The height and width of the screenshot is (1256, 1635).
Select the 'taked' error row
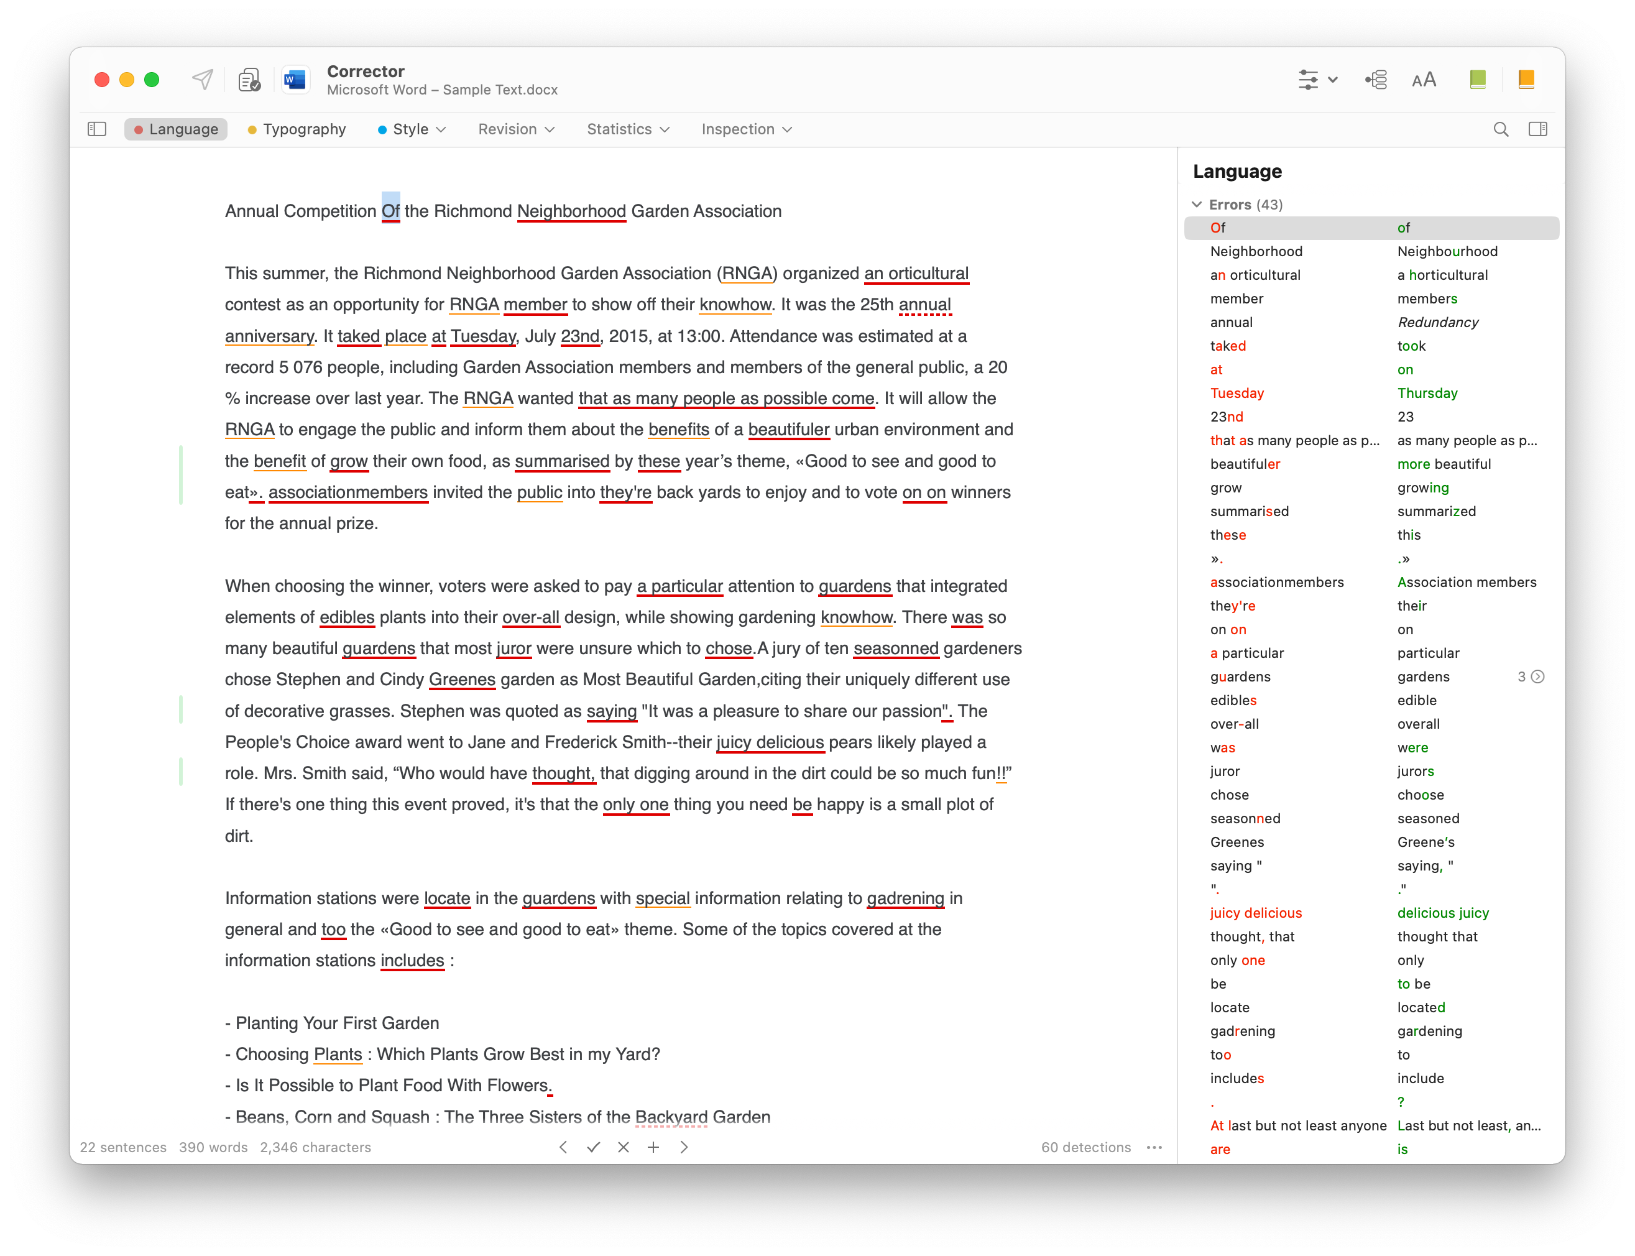click(x=1372, y=346)
